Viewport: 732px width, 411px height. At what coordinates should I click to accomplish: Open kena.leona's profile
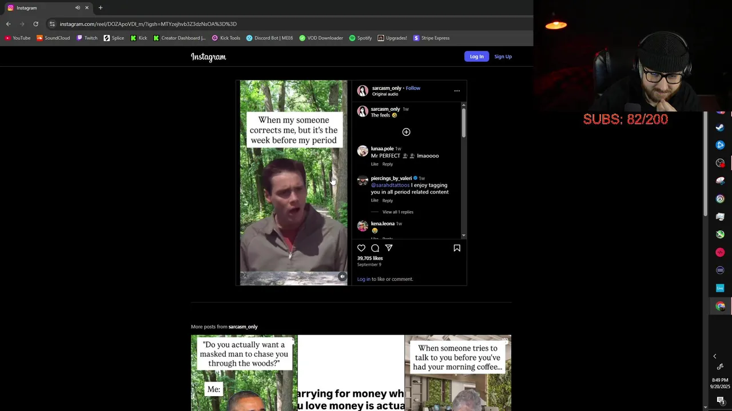(383, 223)
